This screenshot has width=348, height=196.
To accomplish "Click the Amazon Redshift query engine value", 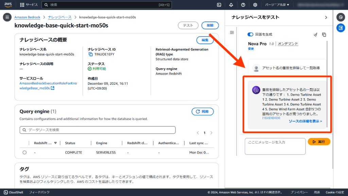I will pos(169,73).
